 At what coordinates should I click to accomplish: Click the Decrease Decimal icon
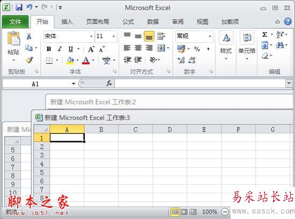point(192,60)
